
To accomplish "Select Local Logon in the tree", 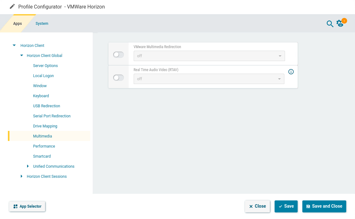I will coord(43,76).
